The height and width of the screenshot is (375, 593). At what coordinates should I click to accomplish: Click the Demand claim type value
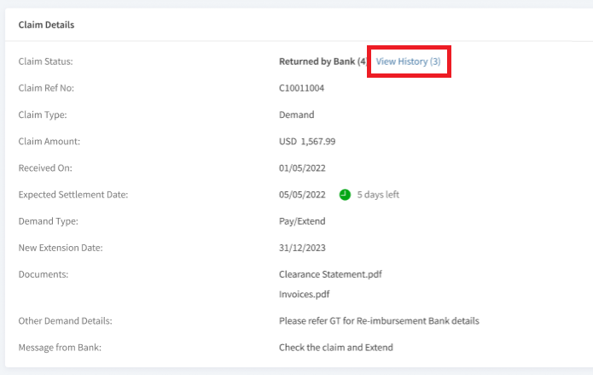point(297,114)
